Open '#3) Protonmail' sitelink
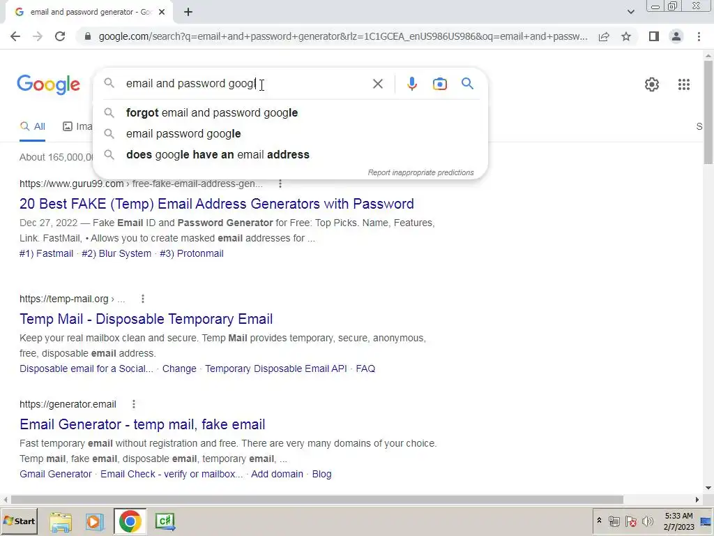 click(192, 253)
